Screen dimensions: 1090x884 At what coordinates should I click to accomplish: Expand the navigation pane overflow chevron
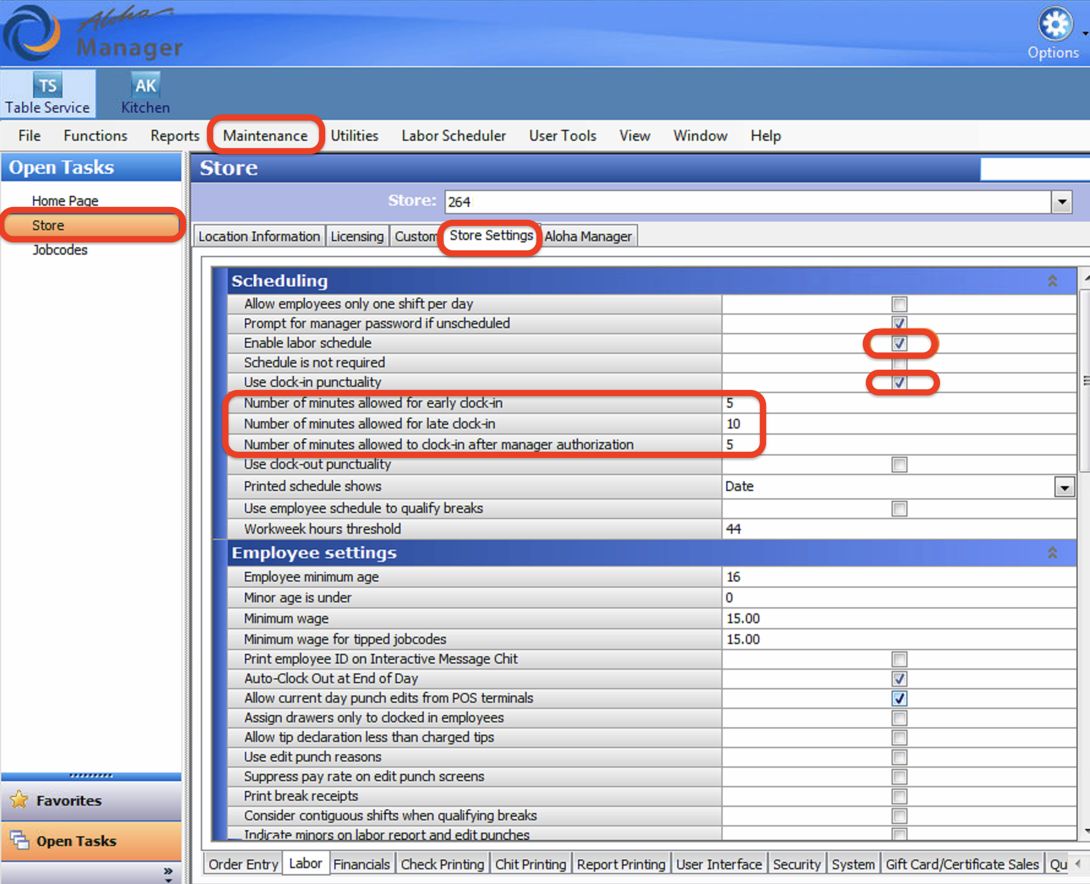(x=168, y=872)
